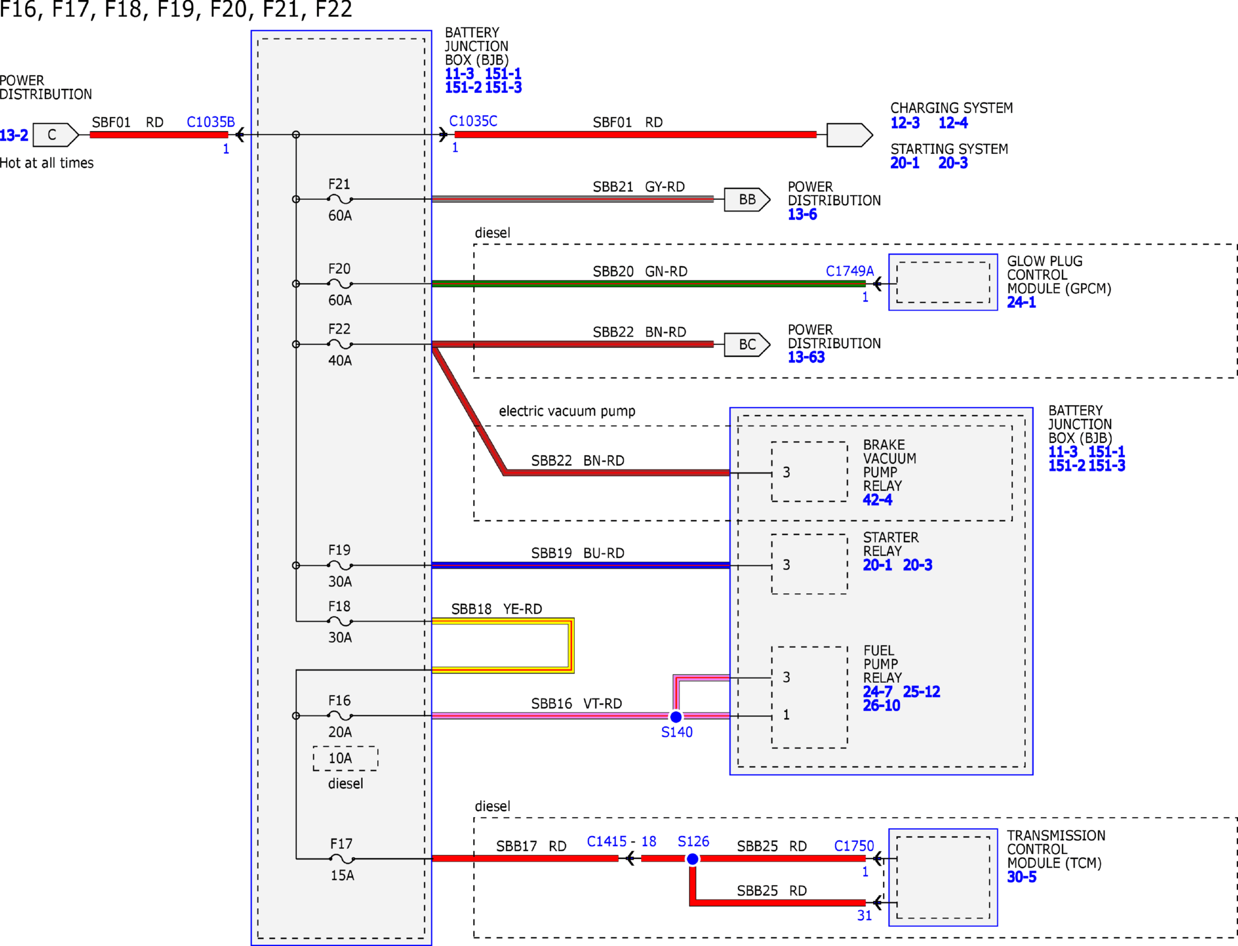
Task: Select connector label C1749A
Action: [x=850, y=271]
